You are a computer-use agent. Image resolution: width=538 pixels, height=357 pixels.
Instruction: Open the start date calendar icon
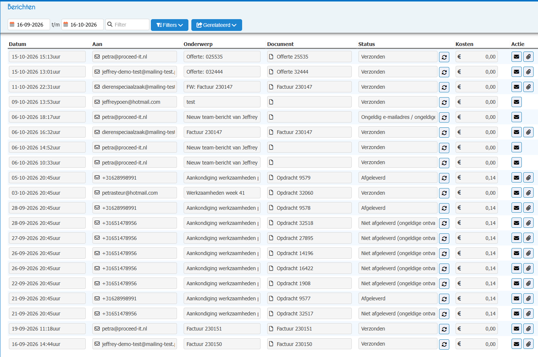click(12, 24)
